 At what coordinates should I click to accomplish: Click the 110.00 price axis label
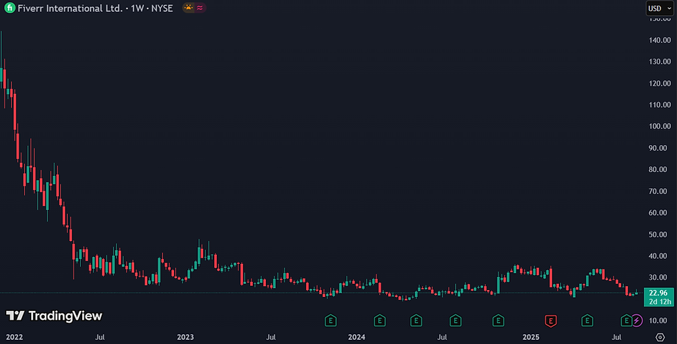click(x=660, y=105)
